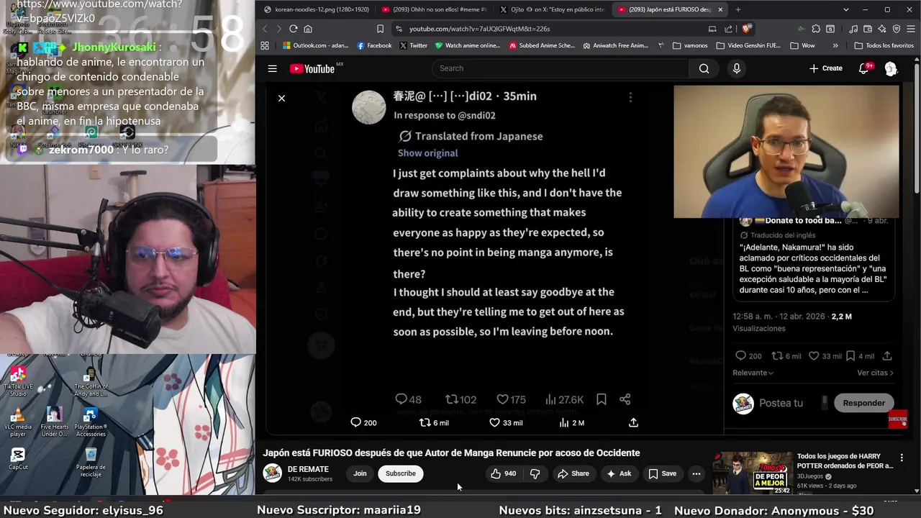Viewport: 921px width, 518px height.
Task: Click the 'Postea tu' reply field
Action: pos(781,403)
